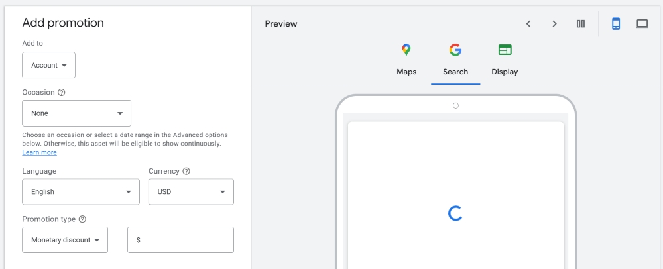Click the Add to label
This screenshot has height=269, width=663.
point(32,43)
